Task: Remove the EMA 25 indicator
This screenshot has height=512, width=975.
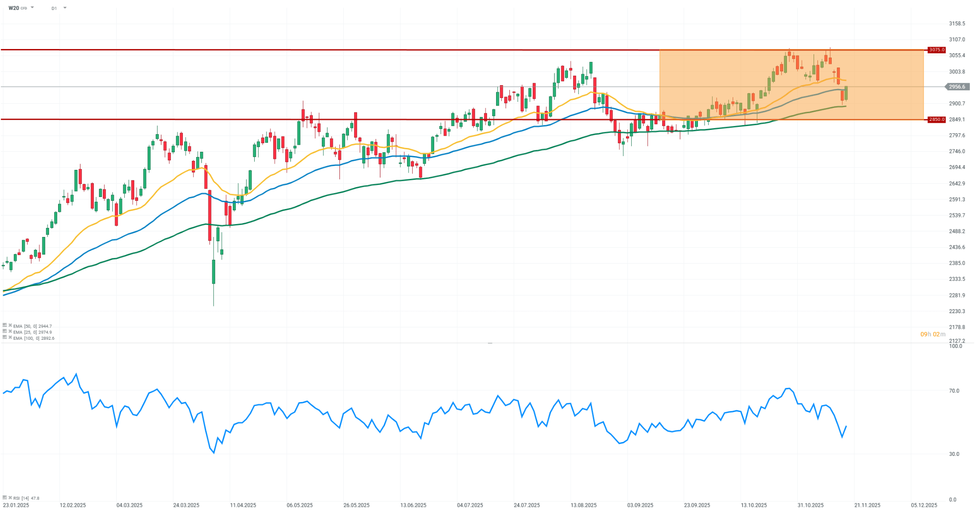Action: point(10,332)
